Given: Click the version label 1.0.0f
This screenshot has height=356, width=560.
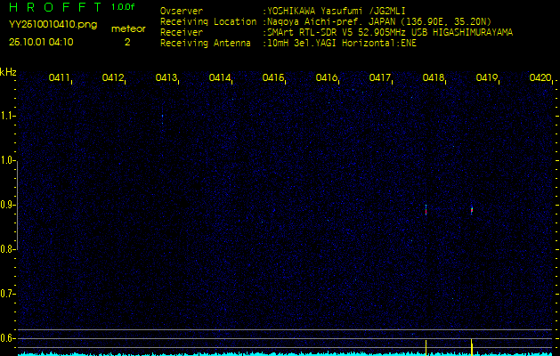Looking at the screenshot, I should pyautogui.click(x=123, y=7).
